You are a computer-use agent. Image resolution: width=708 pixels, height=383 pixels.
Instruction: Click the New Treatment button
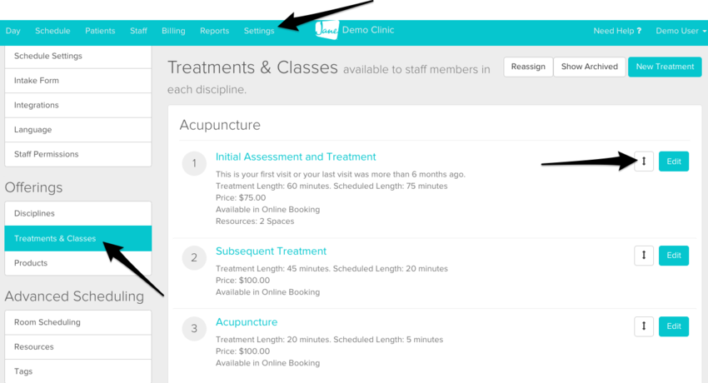pos(664,67)
